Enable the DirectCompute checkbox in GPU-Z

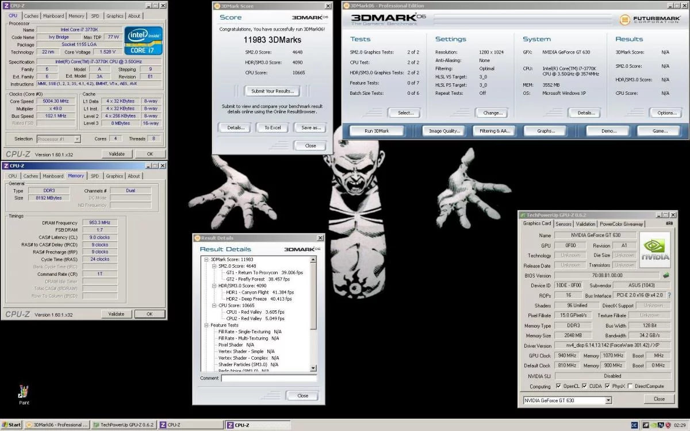[630, 386]
